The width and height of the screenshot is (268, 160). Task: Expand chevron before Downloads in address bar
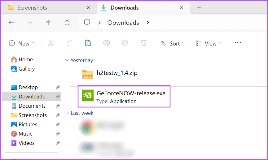coord(99,23)
